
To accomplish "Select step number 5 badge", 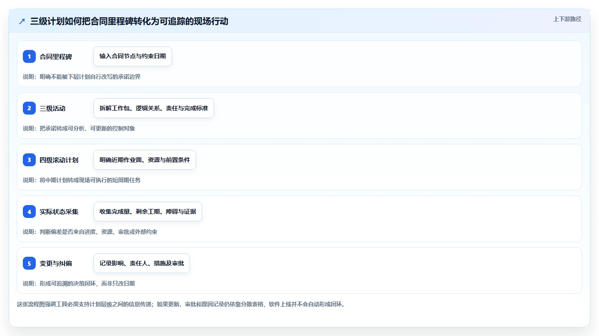I will click(x=29, y=263).
